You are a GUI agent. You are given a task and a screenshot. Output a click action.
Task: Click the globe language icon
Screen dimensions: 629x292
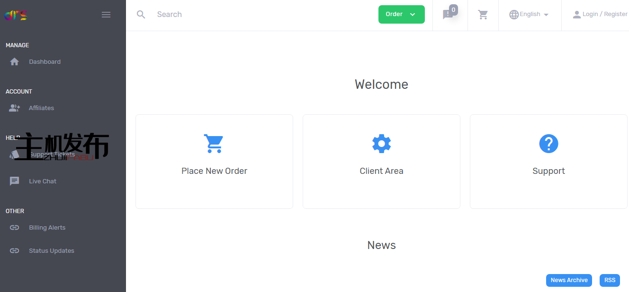coord(514,15)
